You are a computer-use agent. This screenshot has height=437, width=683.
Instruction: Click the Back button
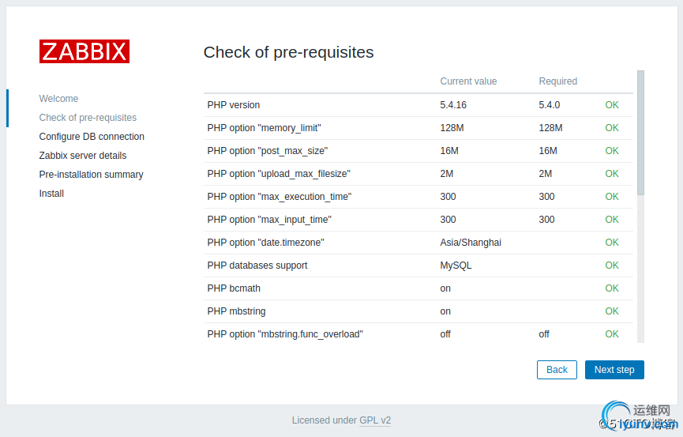coord(557,370)
